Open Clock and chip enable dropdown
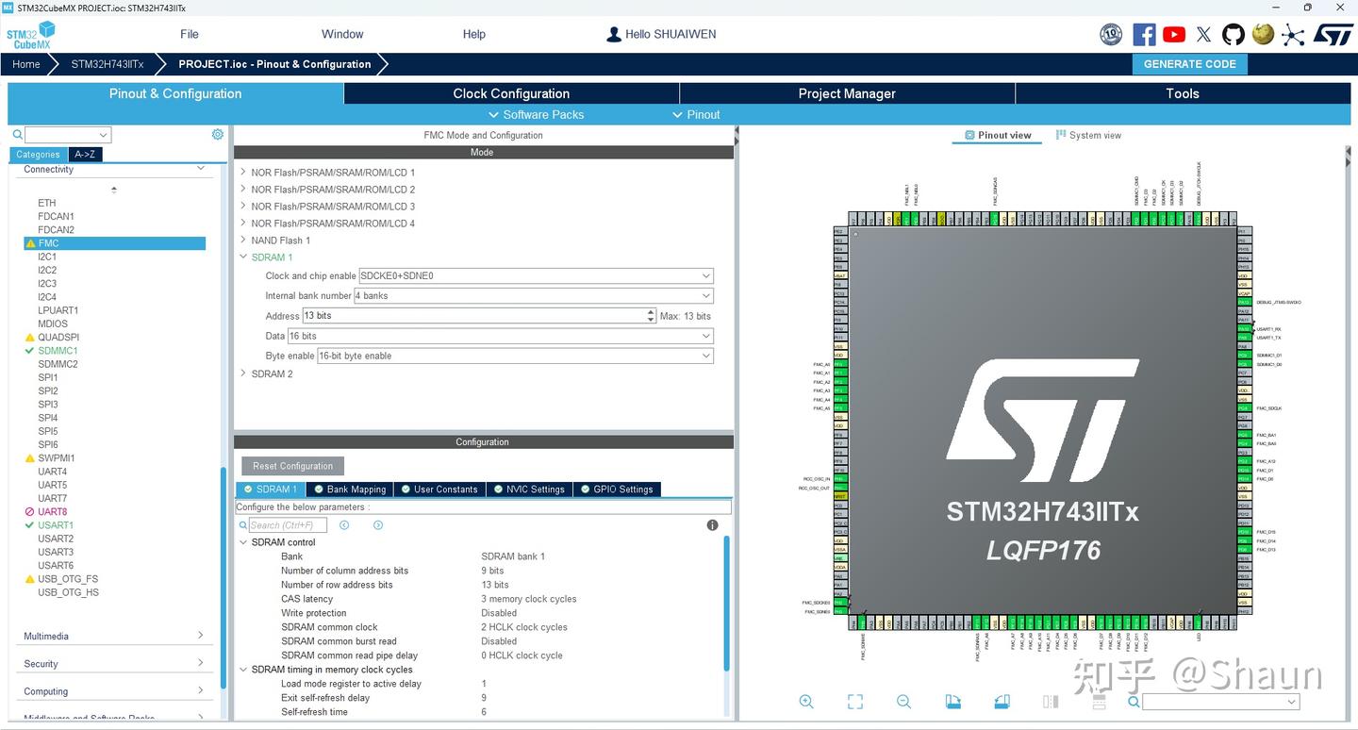 pos(536,276)
